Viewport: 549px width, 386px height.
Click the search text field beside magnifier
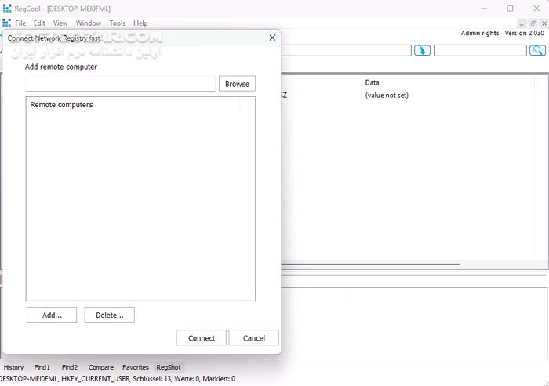[x=480, y=50]
